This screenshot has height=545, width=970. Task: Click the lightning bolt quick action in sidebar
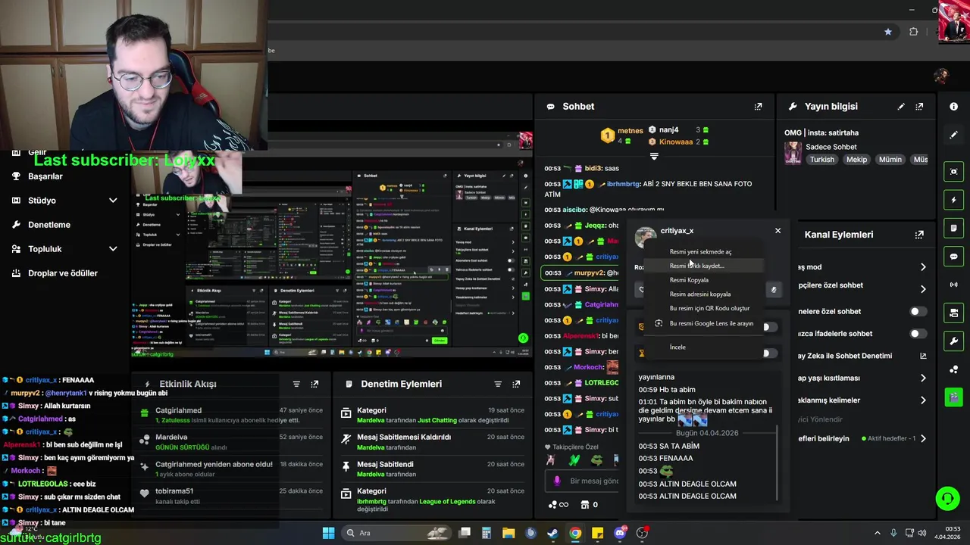point(953,201)
